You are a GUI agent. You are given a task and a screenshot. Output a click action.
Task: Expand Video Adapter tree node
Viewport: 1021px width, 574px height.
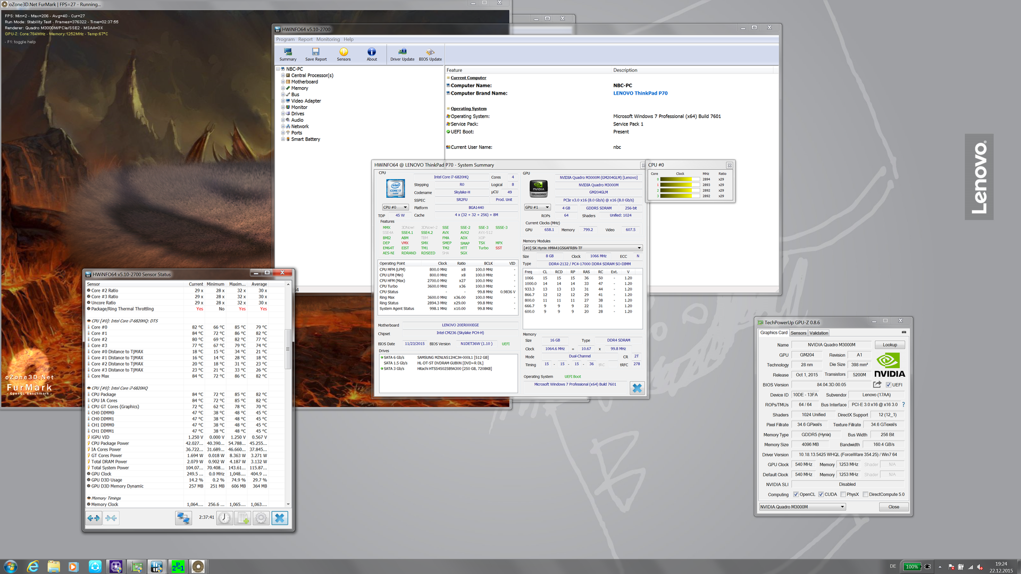click(283, 101)
